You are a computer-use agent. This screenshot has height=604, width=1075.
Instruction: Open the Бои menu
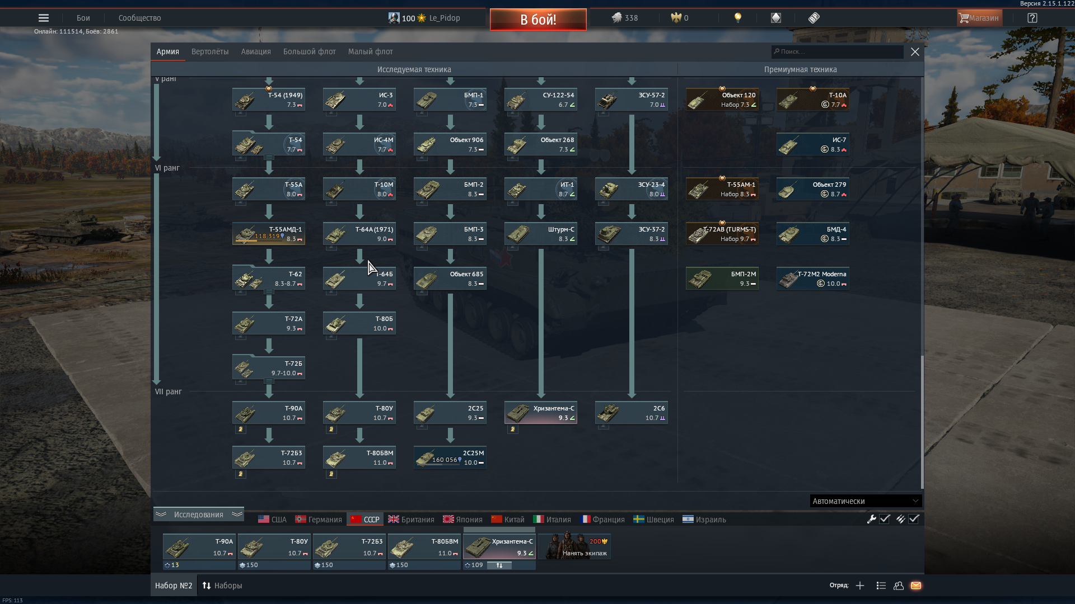[83, 18]
